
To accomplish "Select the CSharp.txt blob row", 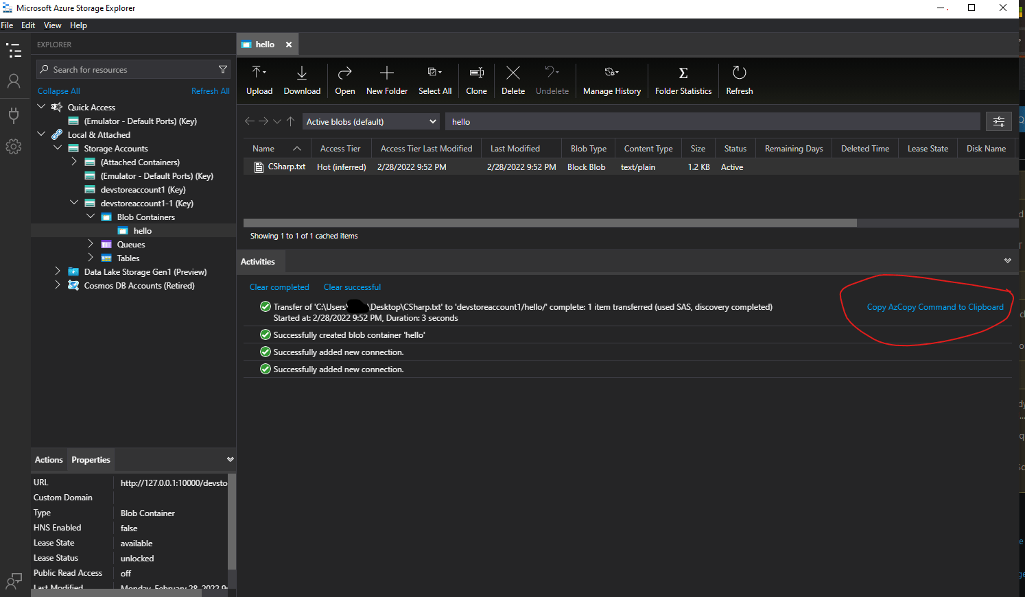I will [x=631, y=167].
